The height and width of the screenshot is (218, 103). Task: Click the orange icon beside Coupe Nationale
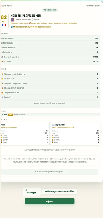(2, 92)
